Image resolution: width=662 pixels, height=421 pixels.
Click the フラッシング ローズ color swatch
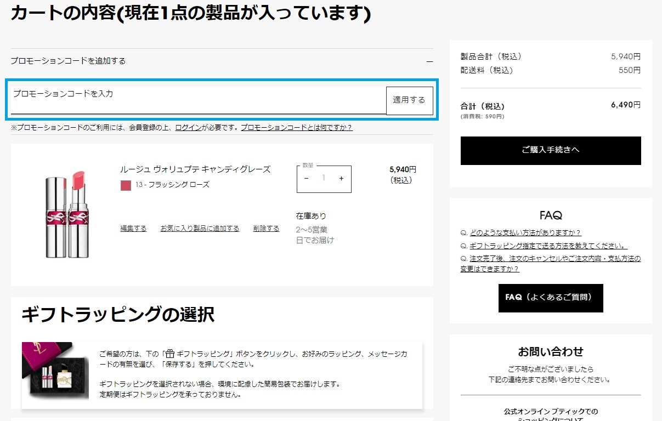pos(126,185)
